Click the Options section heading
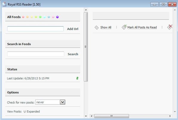Screen dimensions: 178x120 pos(13,92)
